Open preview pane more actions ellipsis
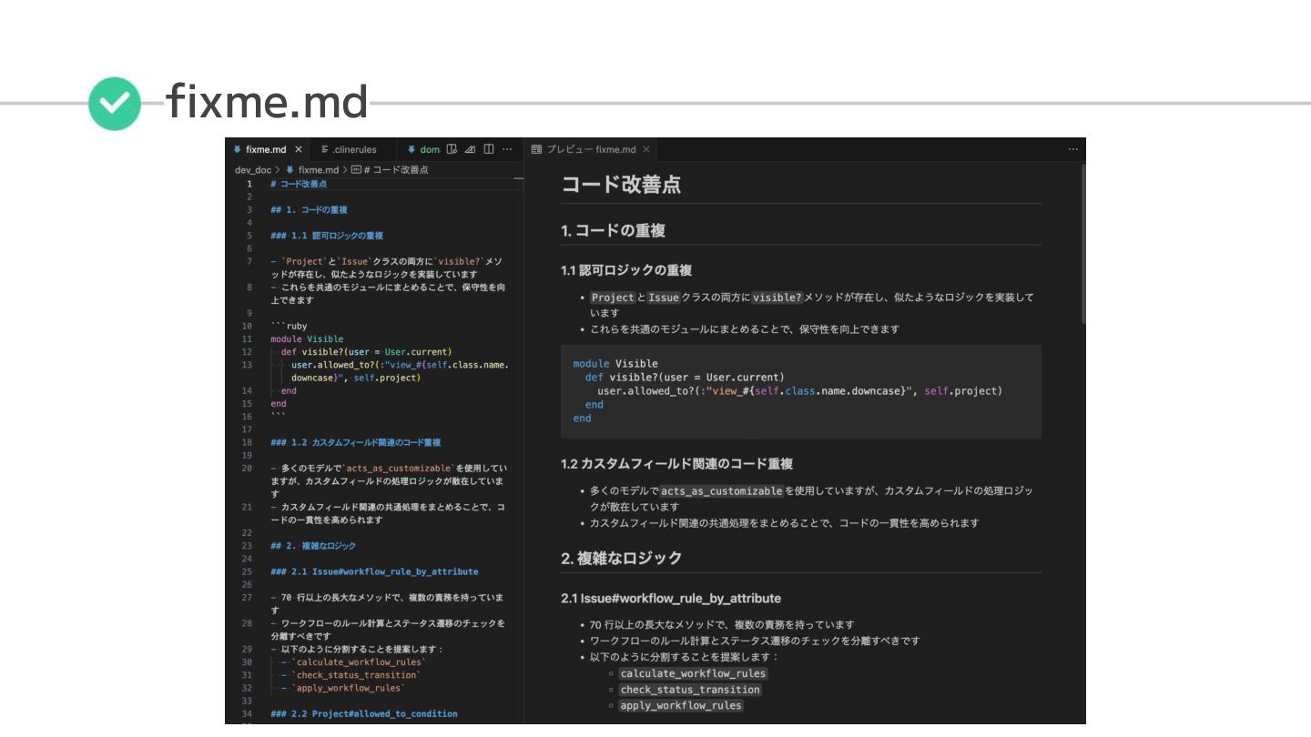 click(x=1072, y=149)
